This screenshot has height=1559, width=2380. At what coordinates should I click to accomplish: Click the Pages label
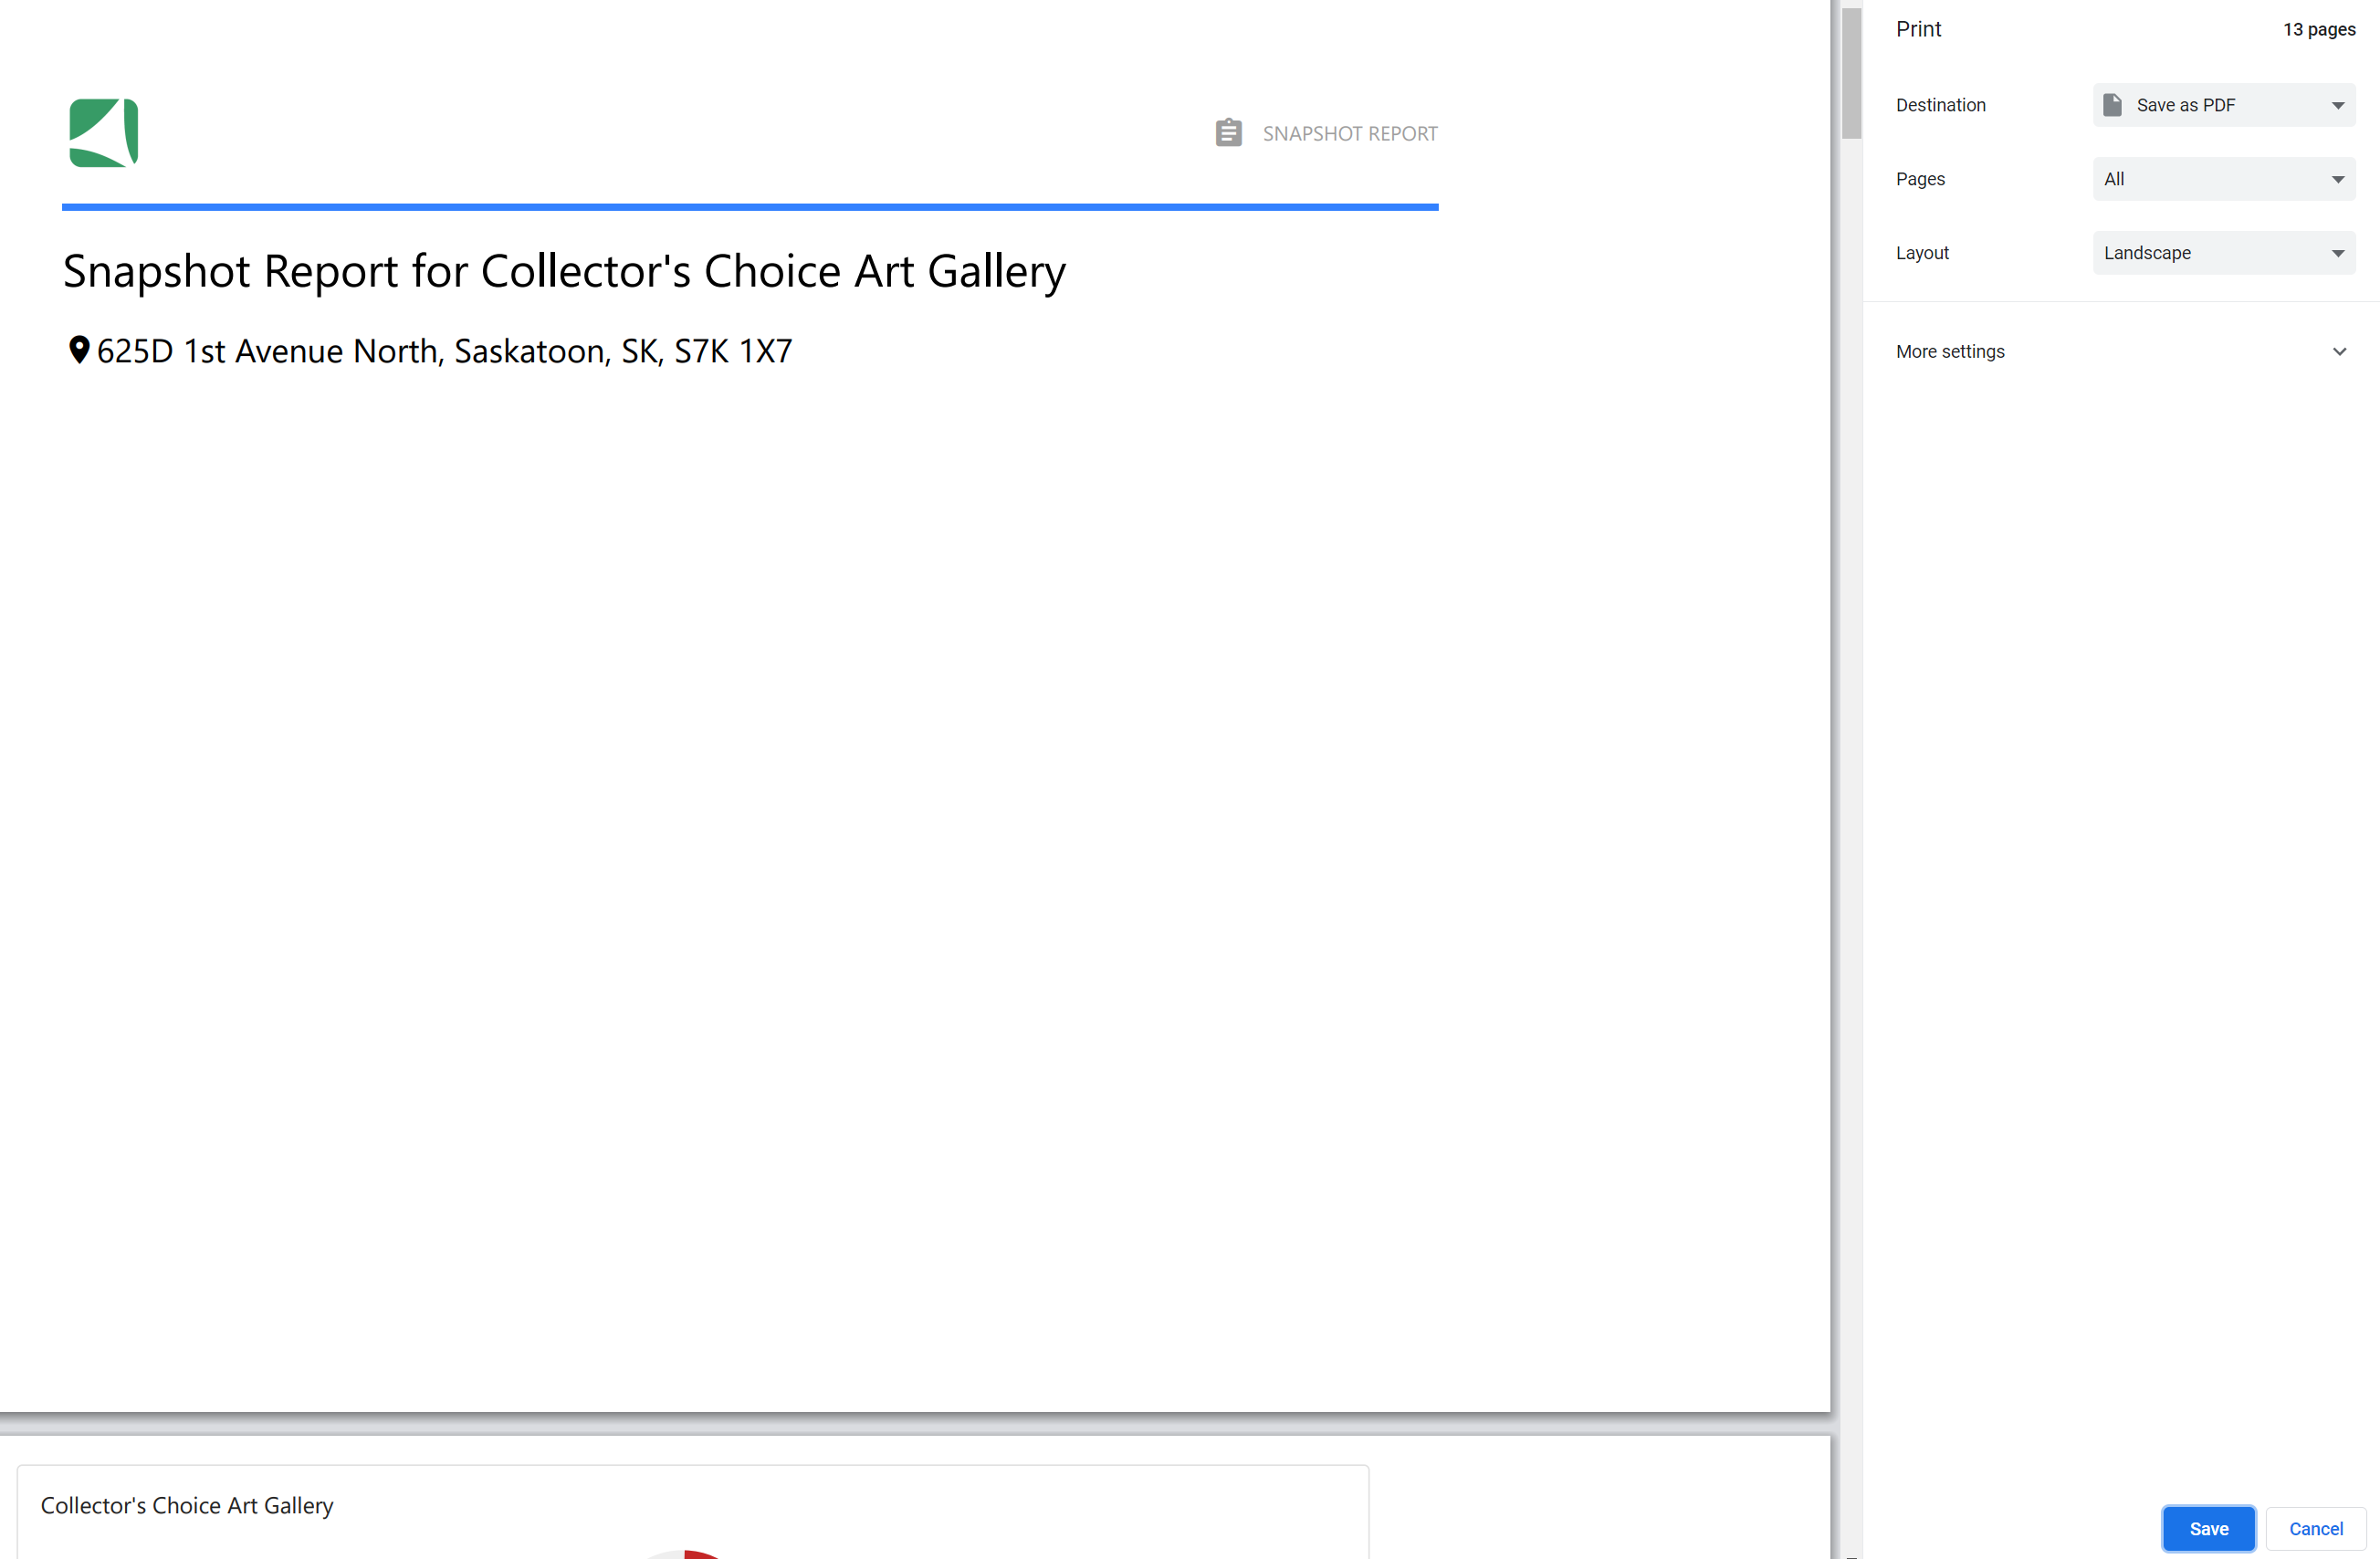pos(1920,179)
